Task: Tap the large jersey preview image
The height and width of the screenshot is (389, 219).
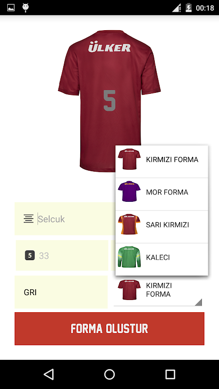Action: [x=109, y=101]
